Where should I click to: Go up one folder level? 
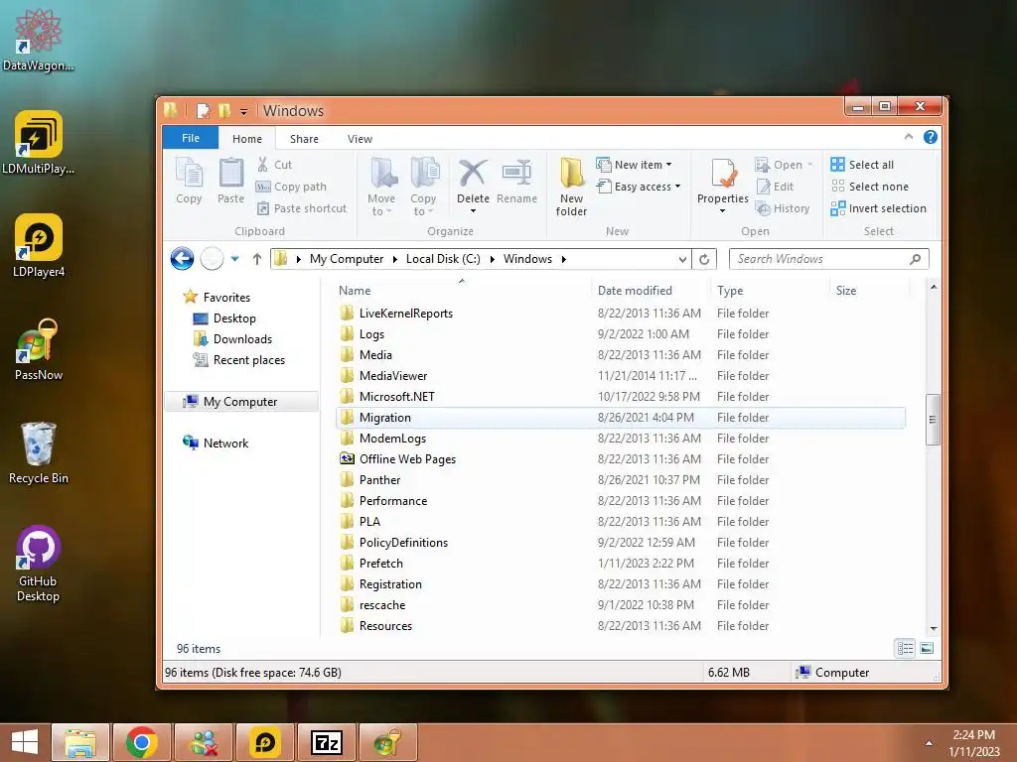pos(257,259)
